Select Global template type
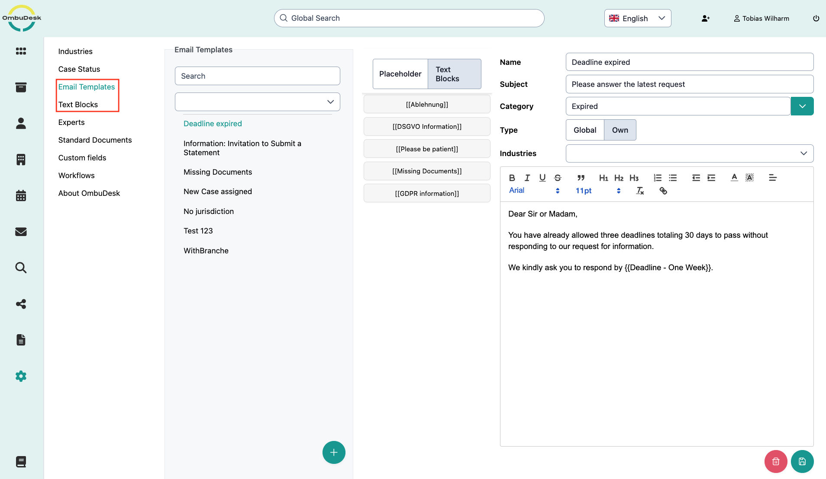This screenshot has width=826, height=479. click(585, 130)
